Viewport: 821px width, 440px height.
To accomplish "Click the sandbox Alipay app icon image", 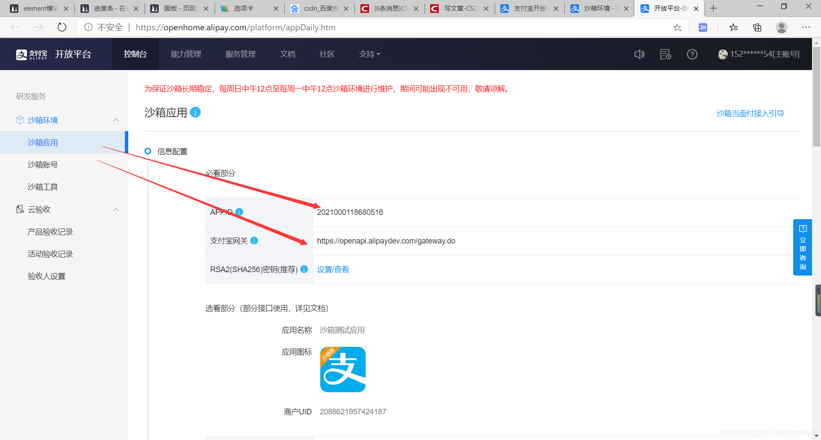I will click(x=343, y=370).
